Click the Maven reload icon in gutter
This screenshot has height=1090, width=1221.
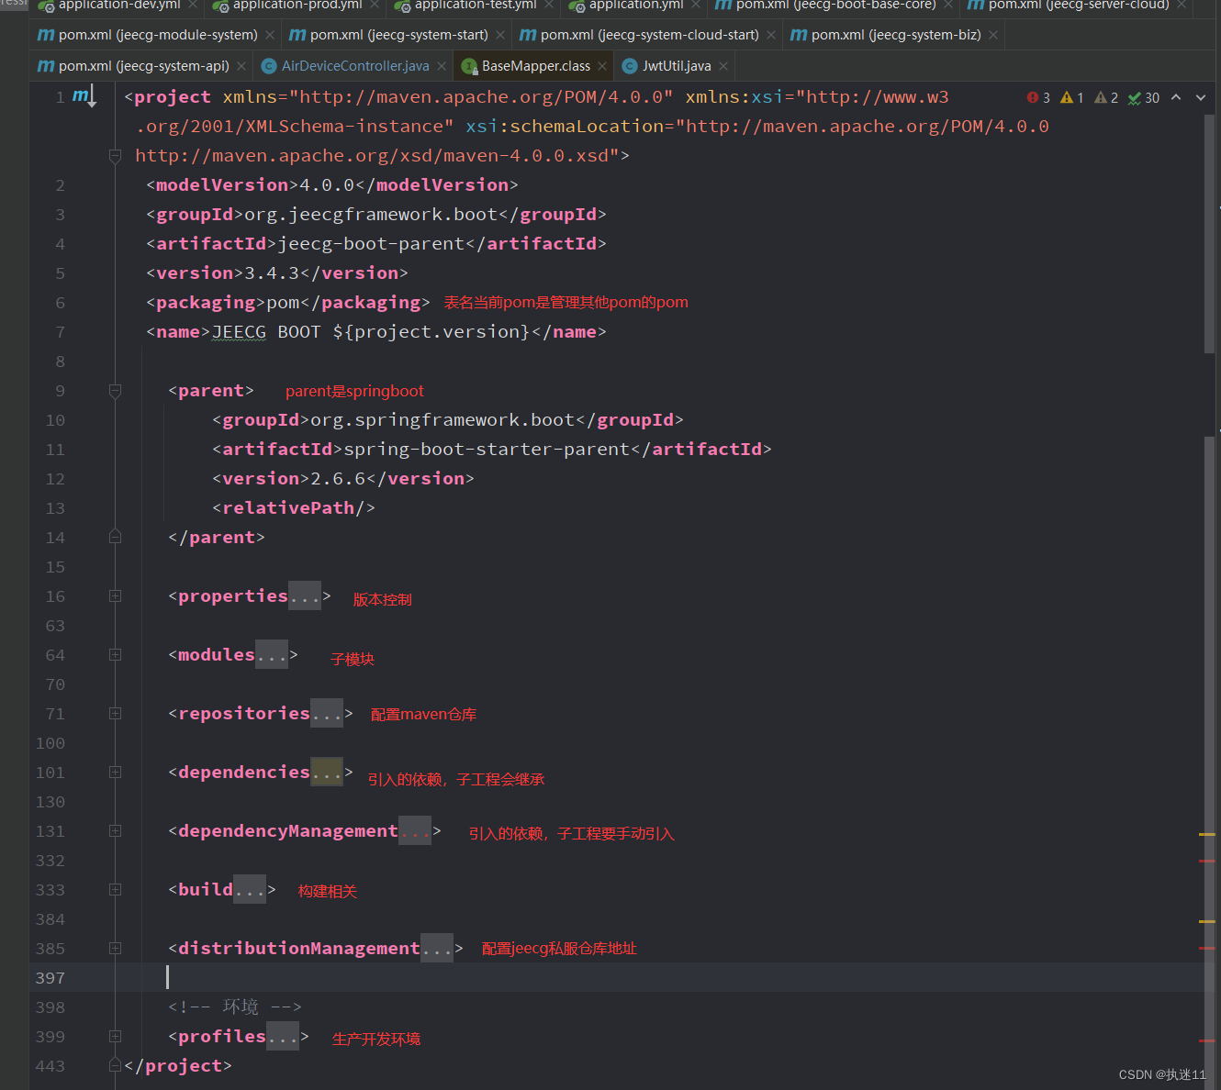click(x=84, y=96)
